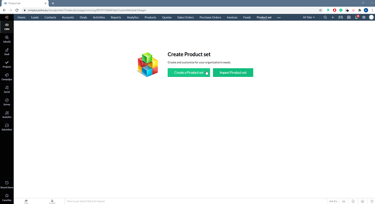Expand the All Tabs dropdown

[309, 17]
